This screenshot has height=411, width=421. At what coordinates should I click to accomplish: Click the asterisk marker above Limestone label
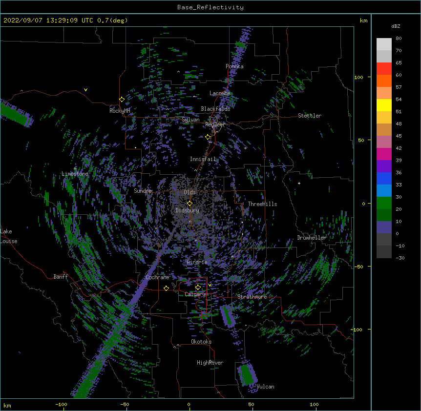75,169
